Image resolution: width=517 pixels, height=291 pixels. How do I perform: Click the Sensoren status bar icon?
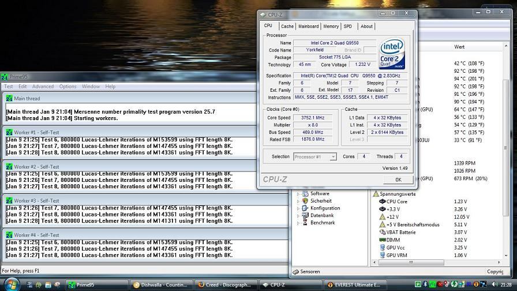point(296,271)
